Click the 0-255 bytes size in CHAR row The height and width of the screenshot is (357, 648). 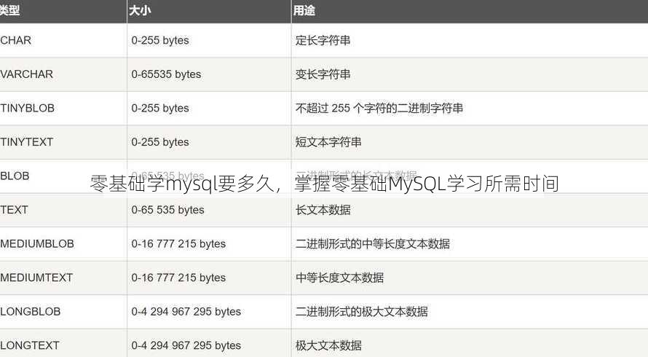(160, 41)
